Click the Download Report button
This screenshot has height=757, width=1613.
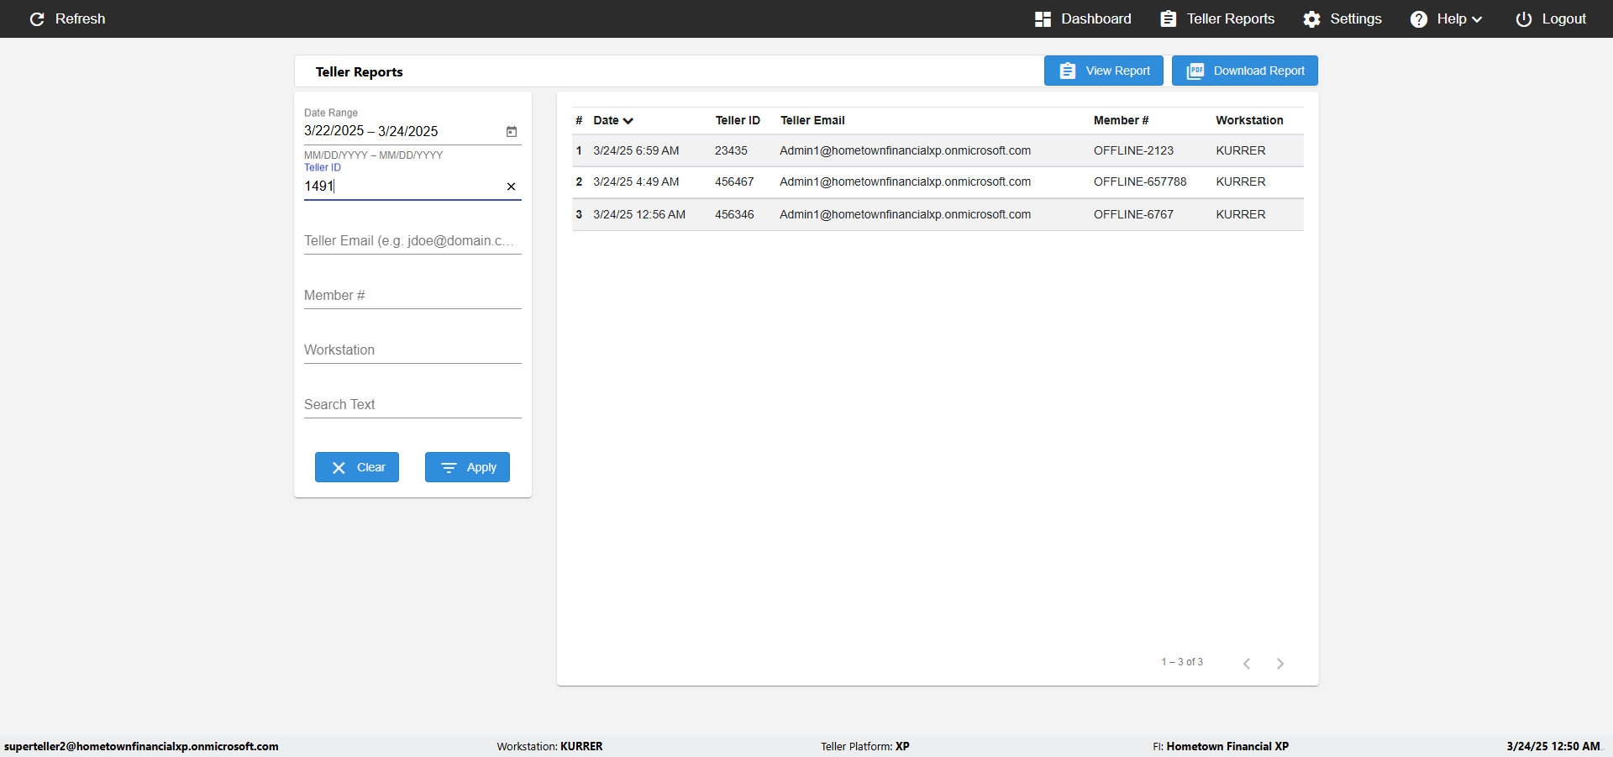point(1245,71)
